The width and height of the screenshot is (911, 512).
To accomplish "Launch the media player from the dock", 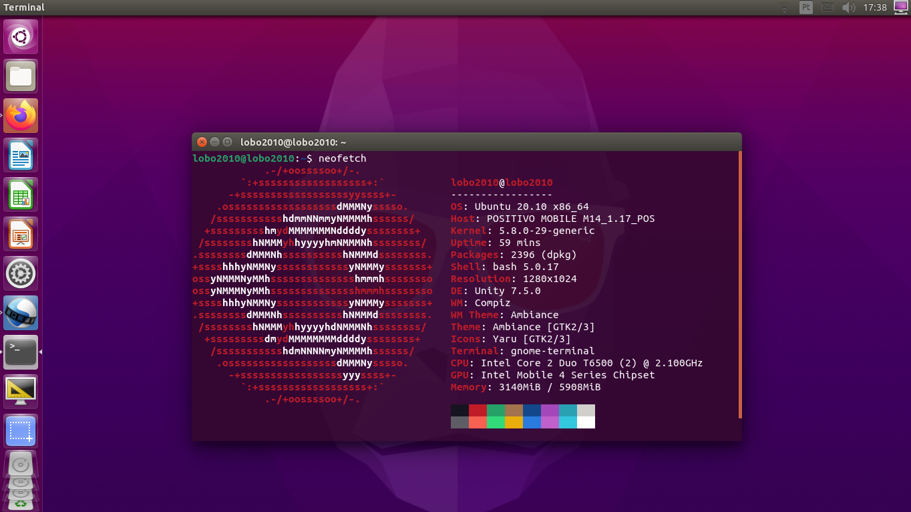I will 20,312.
